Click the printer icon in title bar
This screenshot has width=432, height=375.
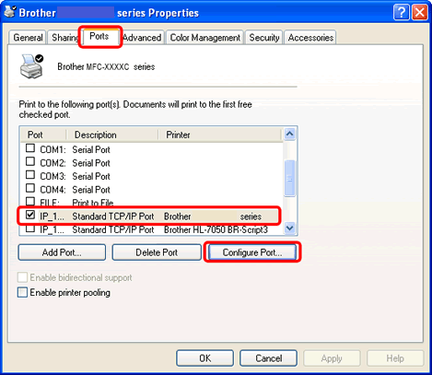pos(10,12)
